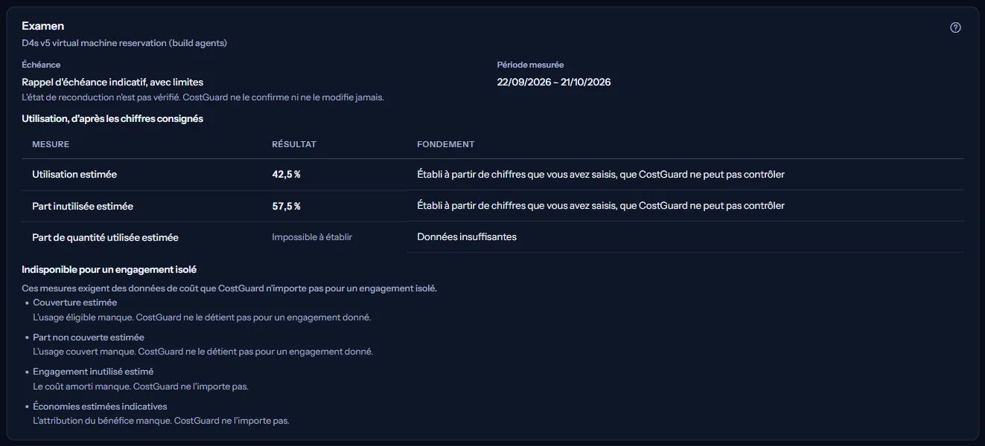Screen dimensions: 985x446
Task: Click the measured period date range
Action: (x=554, y=83)
